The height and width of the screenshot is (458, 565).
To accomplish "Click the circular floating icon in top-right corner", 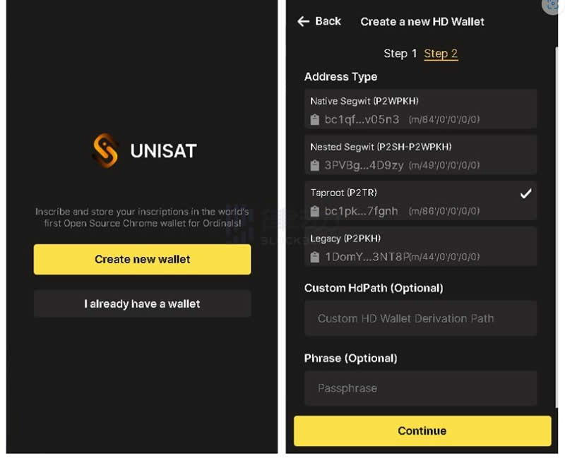I will click(552, 6).
